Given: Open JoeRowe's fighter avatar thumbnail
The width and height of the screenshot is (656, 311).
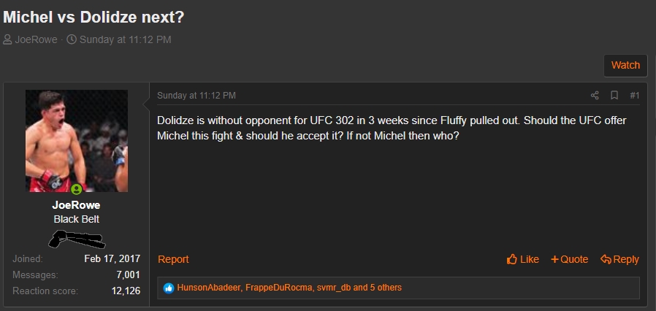Looking at the screenshot, I should click(x=77, y=140).
